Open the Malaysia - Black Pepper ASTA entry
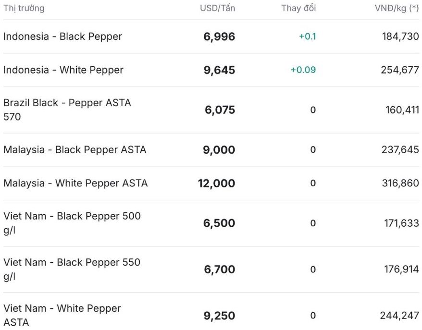 tap(74, 150)
